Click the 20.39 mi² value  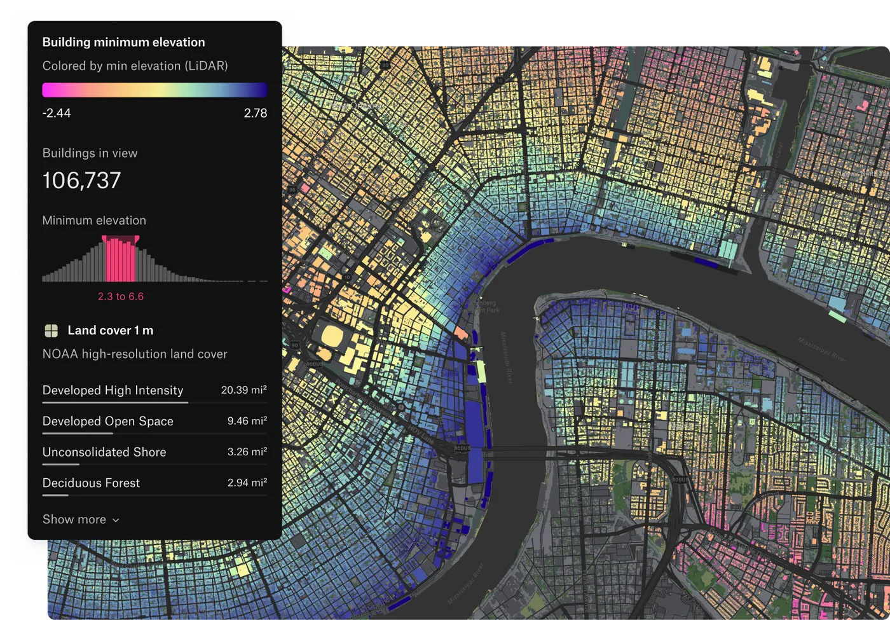coord(244,390)
